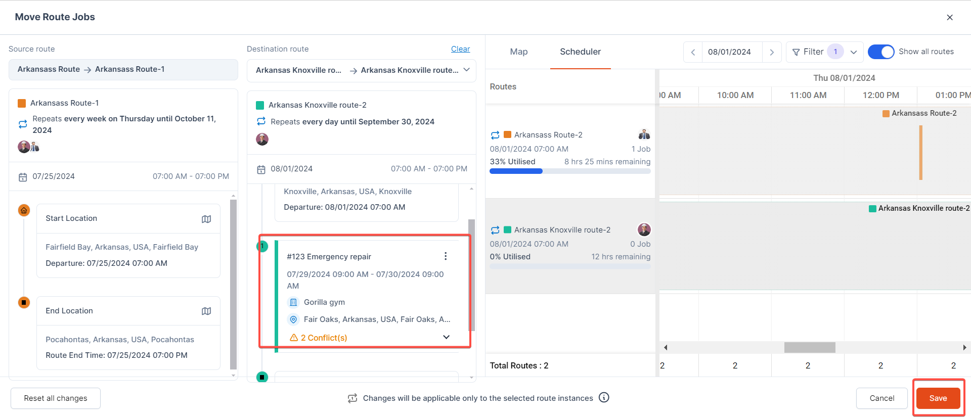Switch to the Map tab

click(518, 52)
